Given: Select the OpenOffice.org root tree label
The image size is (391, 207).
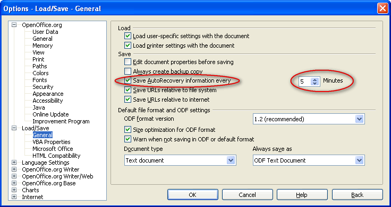Looking at the screenshot, I should point(42,25).
